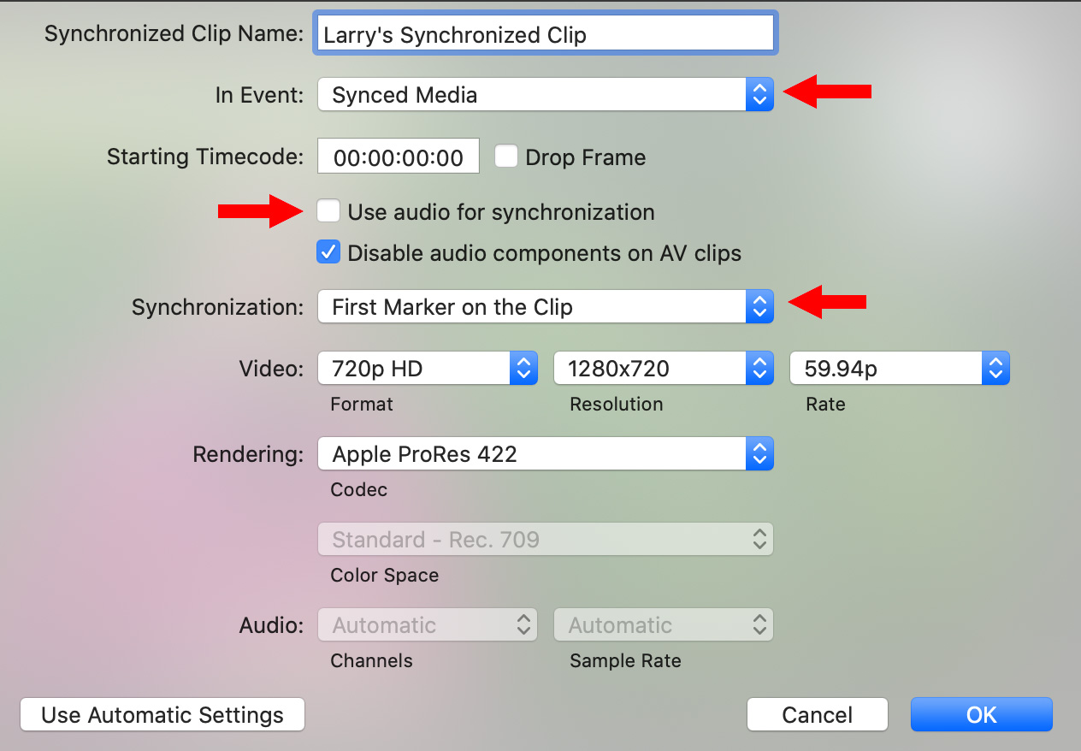Viewport: 1081px width, 751px height.
Task: Click the Sample Rate caption
Action: pyautogui.click(x=625, y=661)
